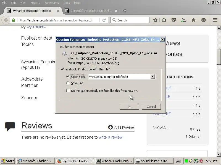The image size is (221, 165).
Task: Click the 8 Files count
Action: pos(195,129)
